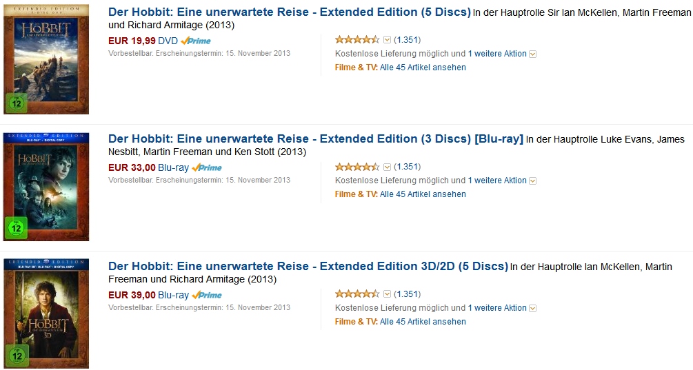
Task: Click star rating of the 3D/2D edition
Action: pyautogui.click(x=357, y=294)
